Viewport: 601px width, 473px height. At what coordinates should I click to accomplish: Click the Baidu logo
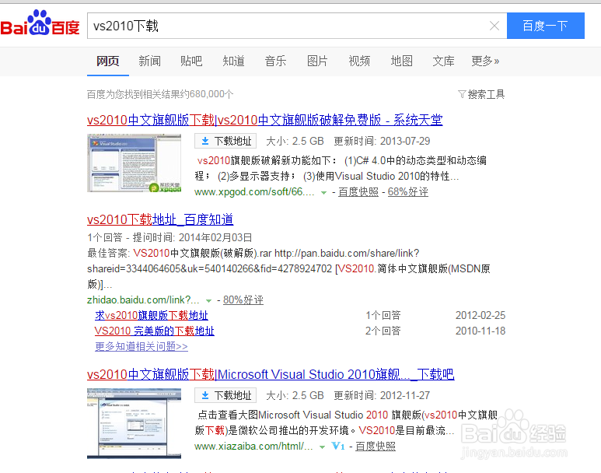tap(40, 23)
